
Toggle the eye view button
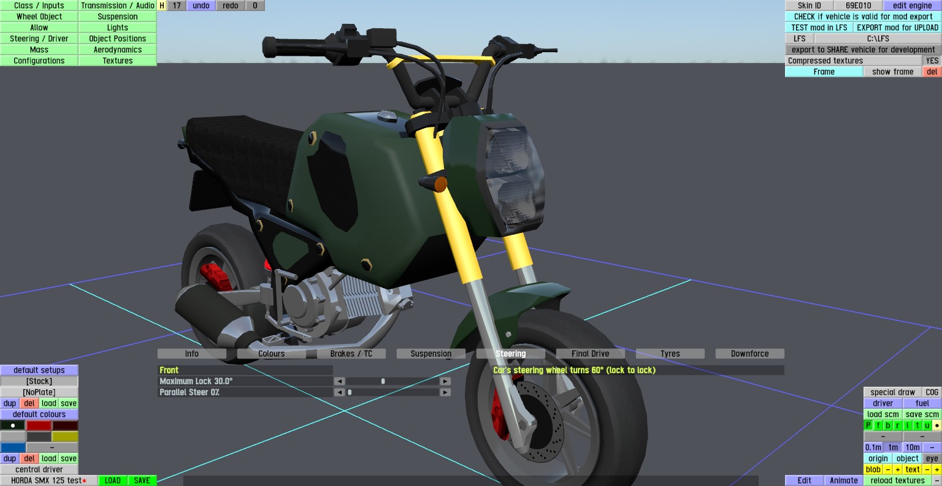point(932,458)
